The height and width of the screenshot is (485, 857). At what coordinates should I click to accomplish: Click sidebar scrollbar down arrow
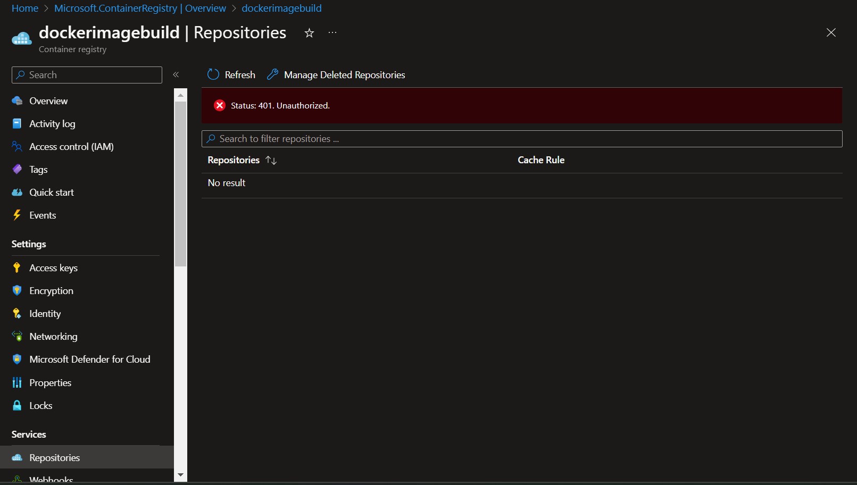click(180, 475)
